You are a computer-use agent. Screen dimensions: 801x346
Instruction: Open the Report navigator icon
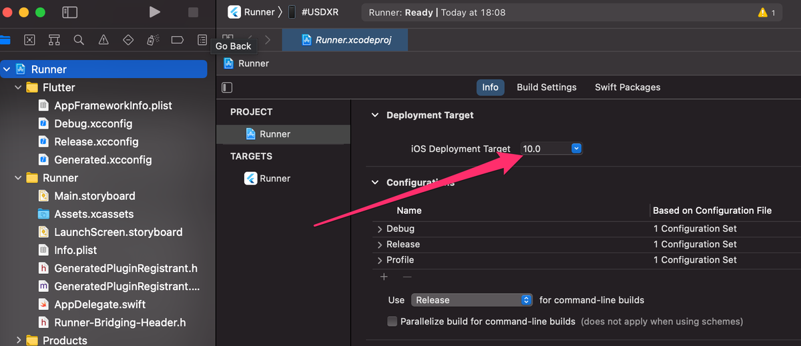pyautogui.click(x=202, y=40)
